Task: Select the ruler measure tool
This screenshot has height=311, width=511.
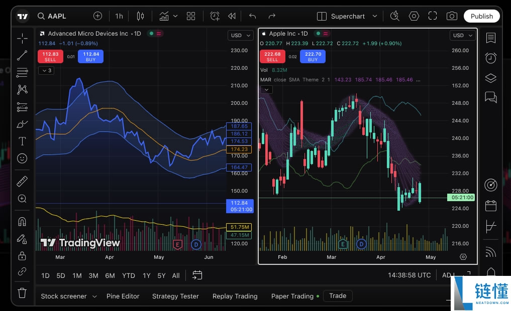Action: pos(22,181)
